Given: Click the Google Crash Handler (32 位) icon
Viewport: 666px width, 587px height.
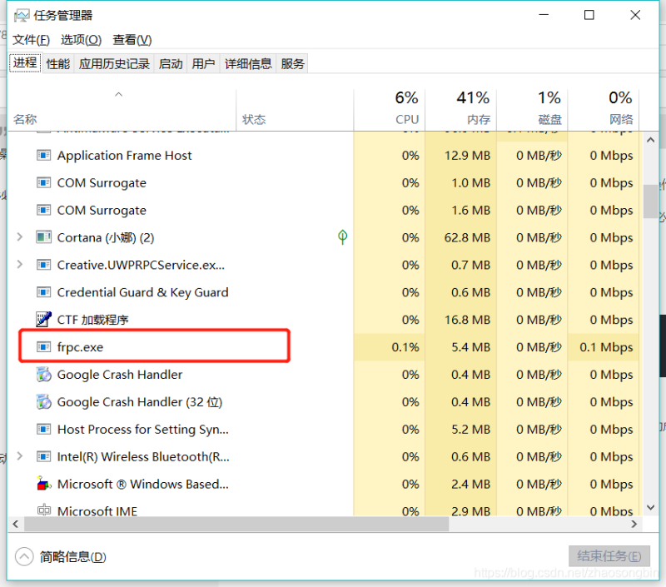Looking at the screenshot, I should tap(44, 402).
